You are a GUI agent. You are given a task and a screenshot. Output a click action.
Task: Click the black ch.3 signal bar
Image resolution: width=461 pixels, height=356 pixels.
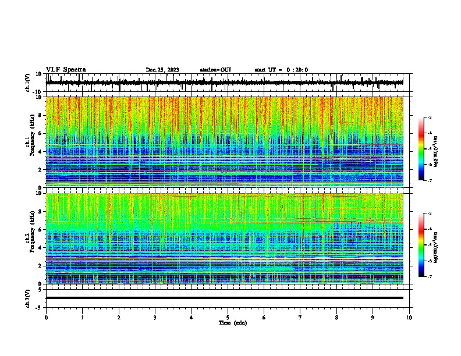225,298
